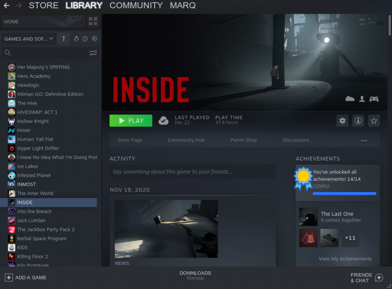Open The Last One achievement icon
Viewport: 392px width, 289px height.
(x=308, y=217)
